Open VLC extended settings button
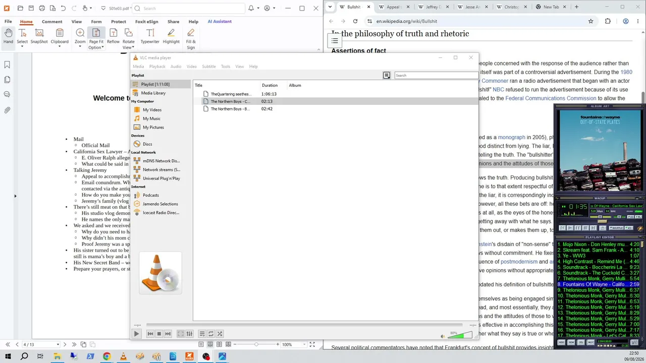The width and height of the screenshot is (646, 363). click(189, 334)
